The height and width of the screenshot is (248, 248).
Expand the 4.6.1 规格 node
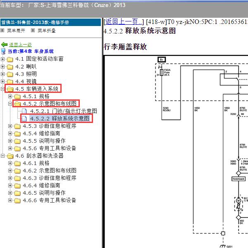point(10,163)
